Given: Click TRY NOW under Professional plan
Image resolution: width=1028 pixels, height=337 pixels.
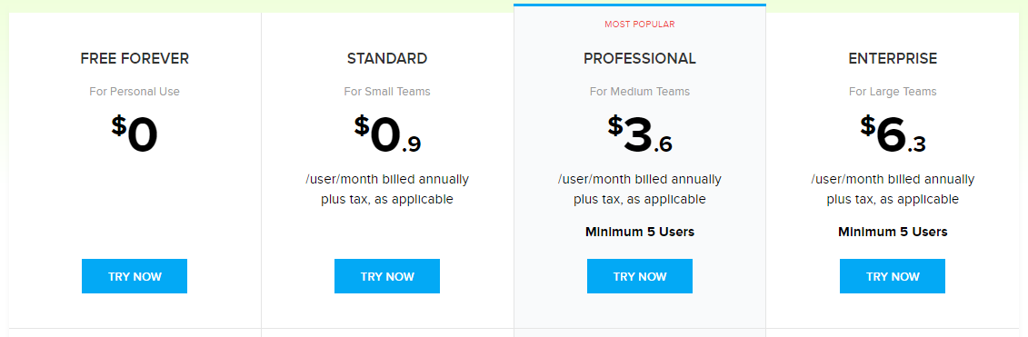Looking at the screenshot, I should click(x=640, y=276).
